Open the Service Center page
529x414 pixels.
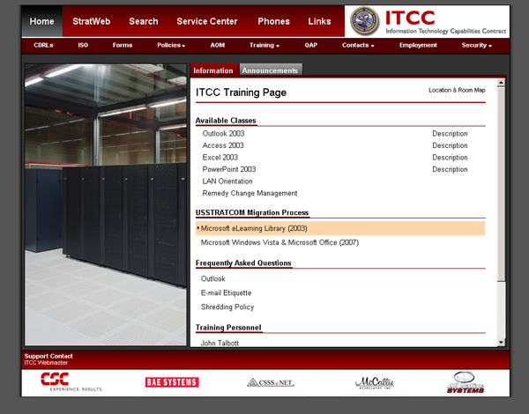tap(207, 21)
